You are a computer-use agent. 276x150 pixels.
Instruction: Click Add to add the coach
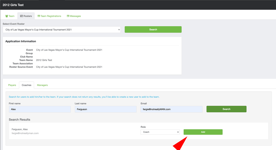pyautogui.click(x=203, y=132)
